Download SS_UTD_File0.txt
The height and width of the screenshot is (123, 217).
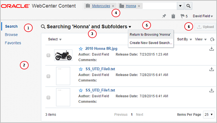pyautogui.click(x=212, y=69)
